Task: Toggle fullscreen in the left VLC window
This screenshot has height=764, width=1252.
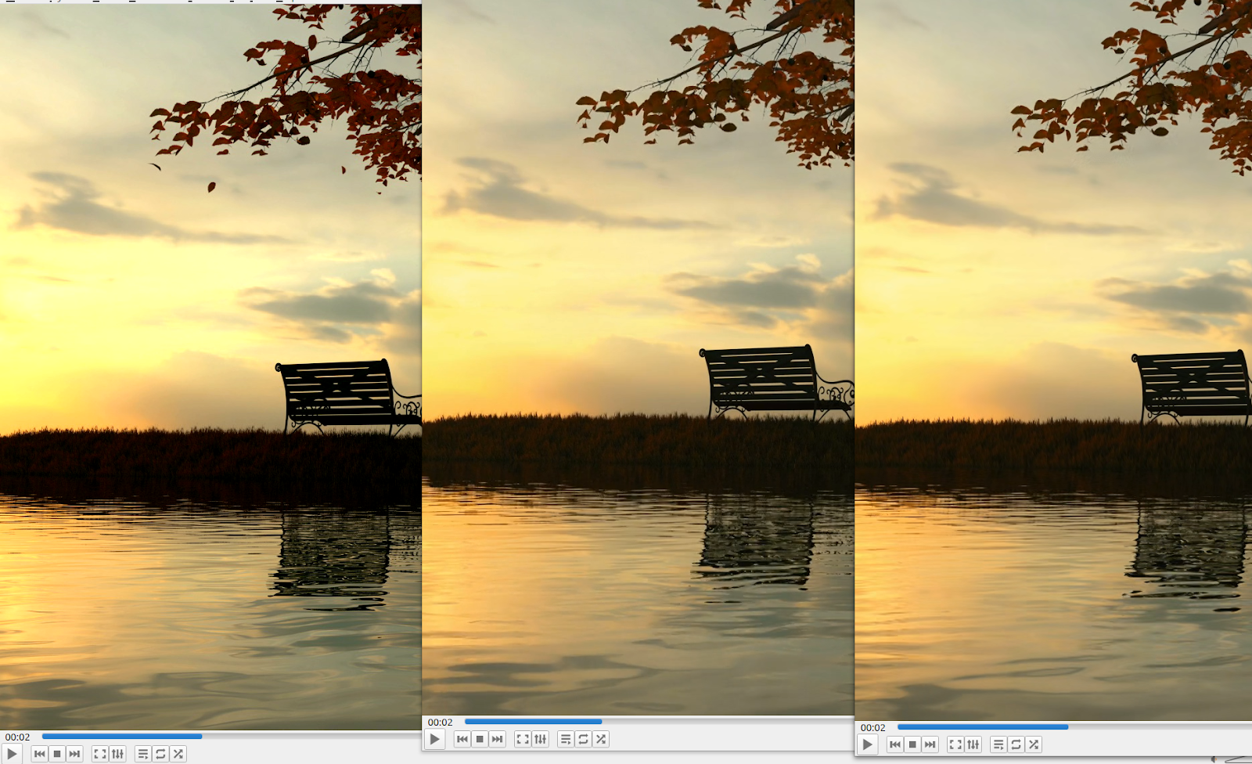Action: click(100, 754)
